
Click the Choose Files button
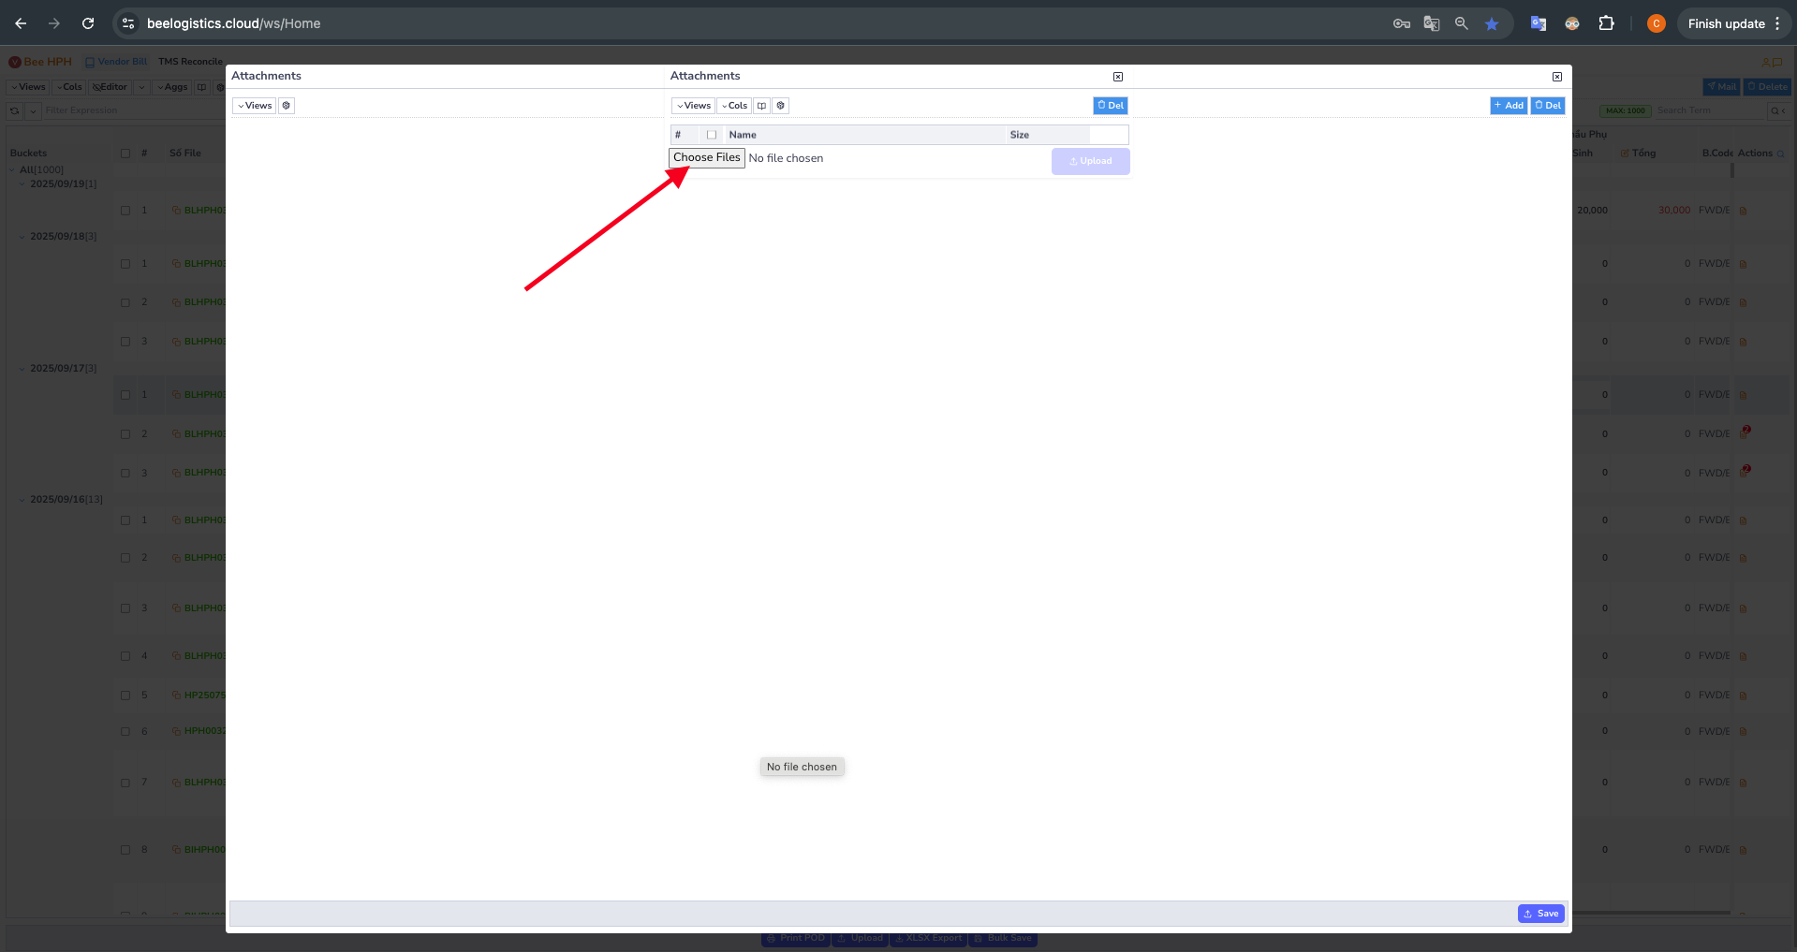coord(706,158)
